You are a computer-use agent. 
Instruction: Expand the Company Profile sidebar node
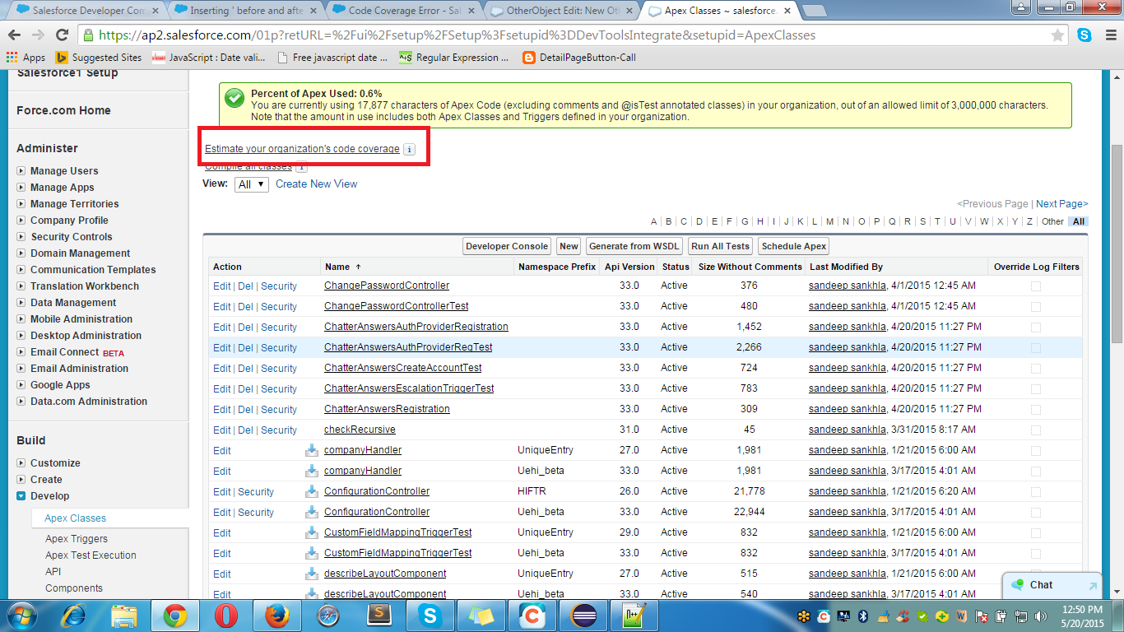[x=21, y=221]
